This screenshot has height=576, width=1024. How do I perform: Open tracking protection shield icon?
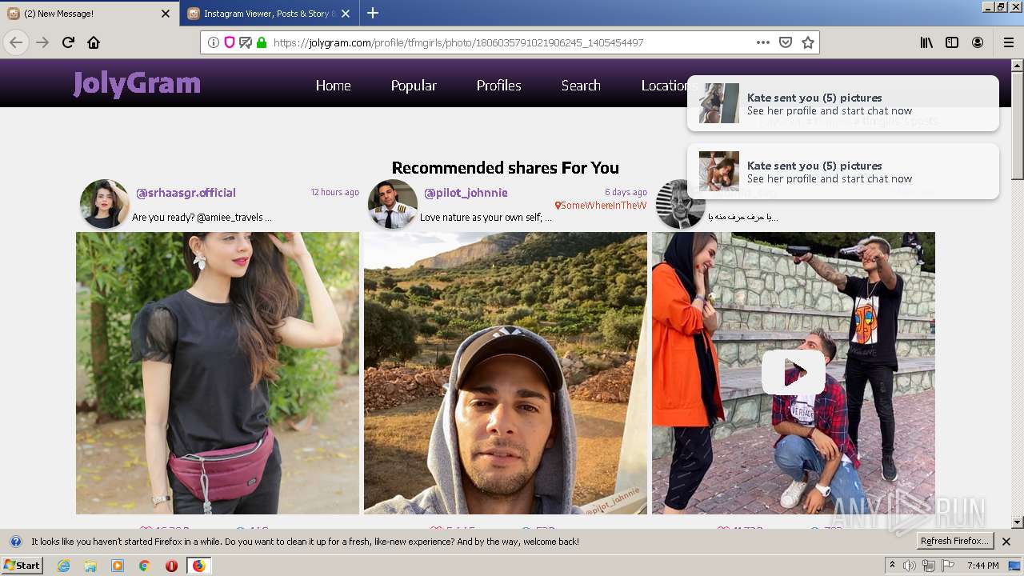coord(230,42)
